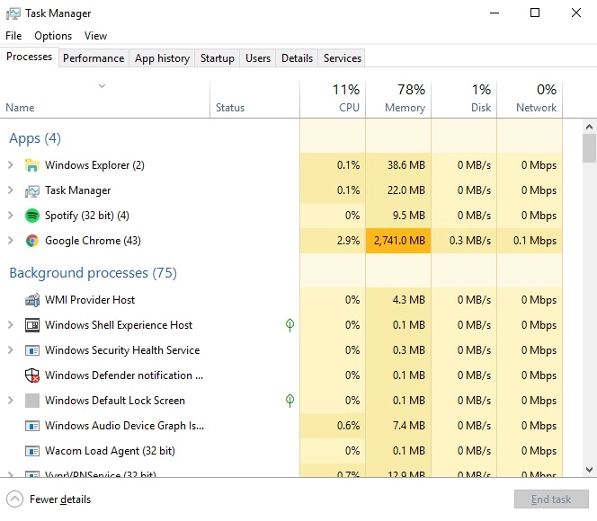Switch to the Performance tab
The image size is (597, 521).
94,58
